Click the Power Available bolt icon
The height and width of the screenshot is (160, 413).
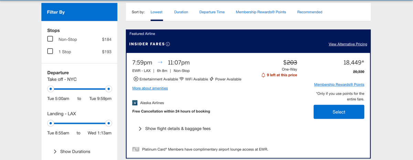pyautogui.click(x=212, y=79)
